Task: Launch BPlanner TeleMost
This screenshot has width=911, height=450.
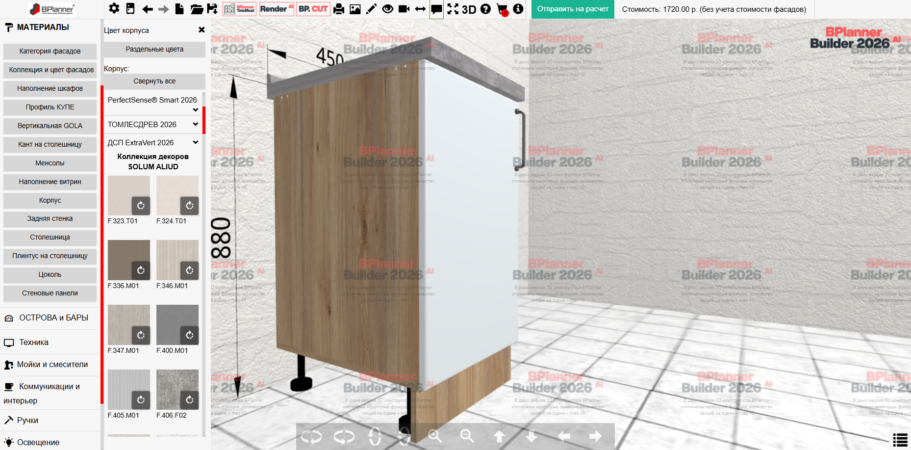Action: (239, 9)
